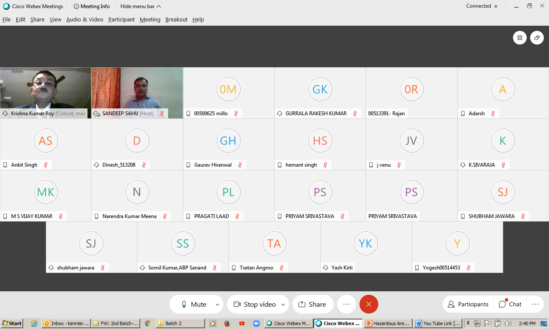
Task: Click the Internet Explorer taskbar icon
Action: [34, 323]
